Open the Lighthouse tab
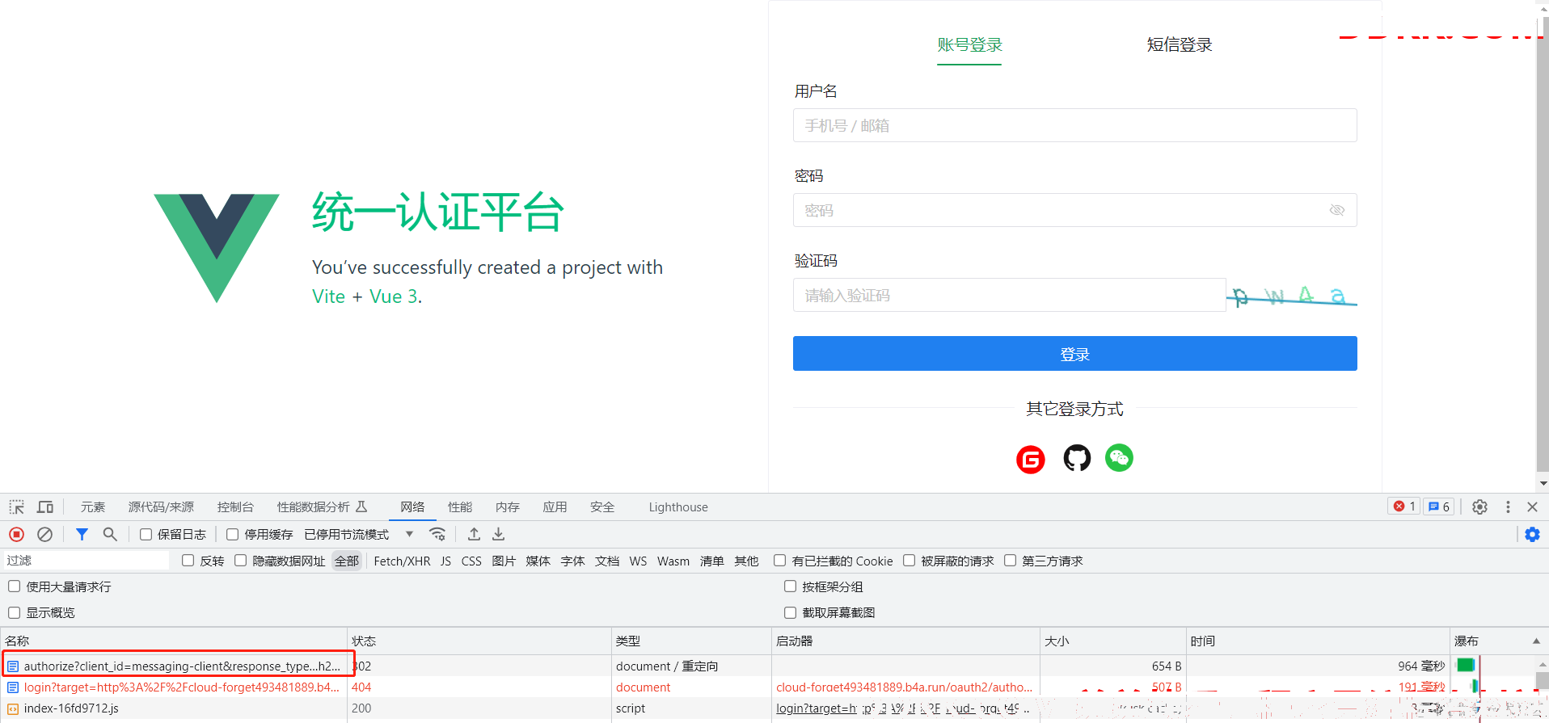 click(x=678, y=507)
